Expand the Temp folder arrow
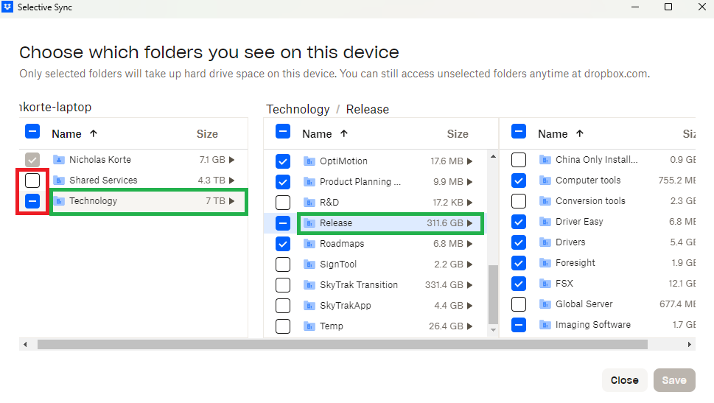The height and width of the screenshot is (403, 714). (469, 326)
